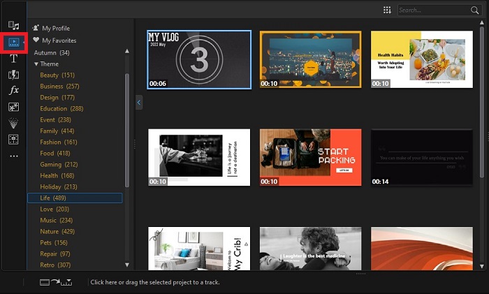Click 'Click here or drag' hint text
Image resolution: width=489 pixels, height=294 pixels.
coord(155,282)
